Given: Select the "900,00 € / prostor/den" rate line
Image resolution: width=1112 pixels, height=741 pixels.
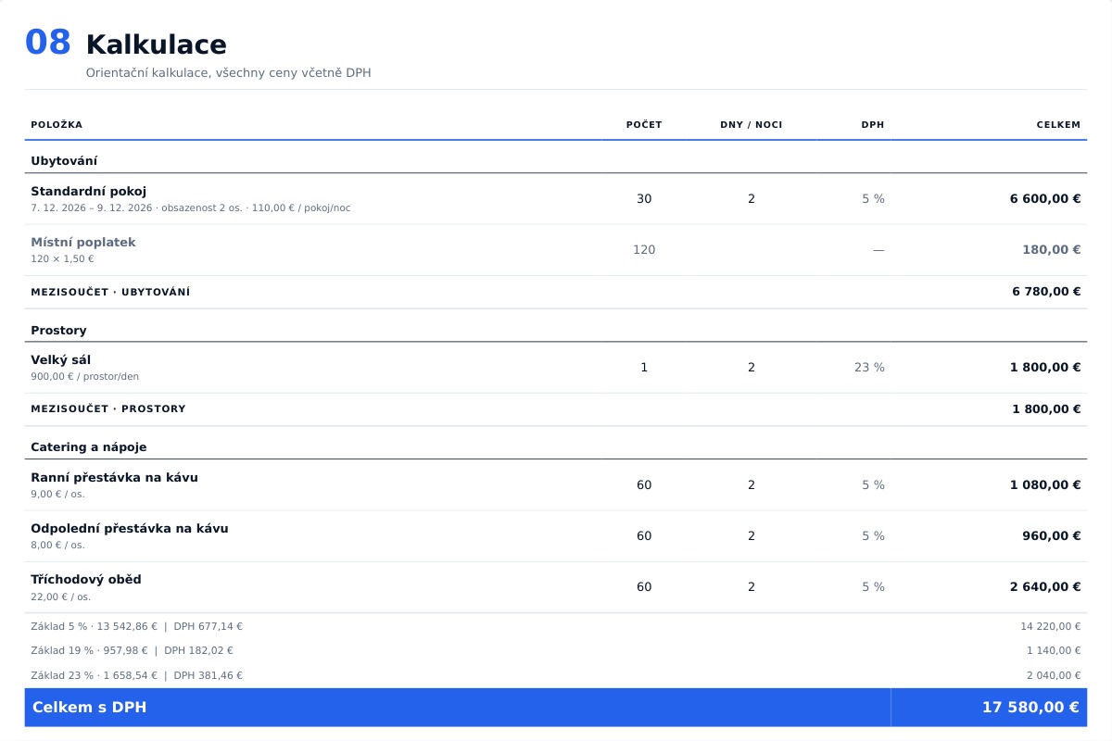Looking at the screenshot, I should pyautogui.click(x=84, y=377).
